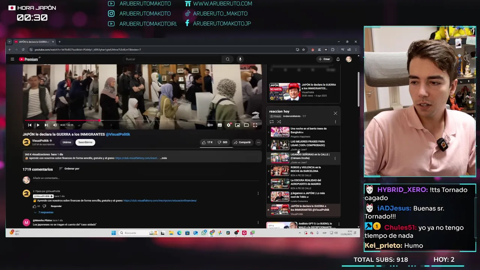Viewport: 480px width, 270px height.
Task: Reply via Responder on pinned comment
Action: (x=56, y=206)
